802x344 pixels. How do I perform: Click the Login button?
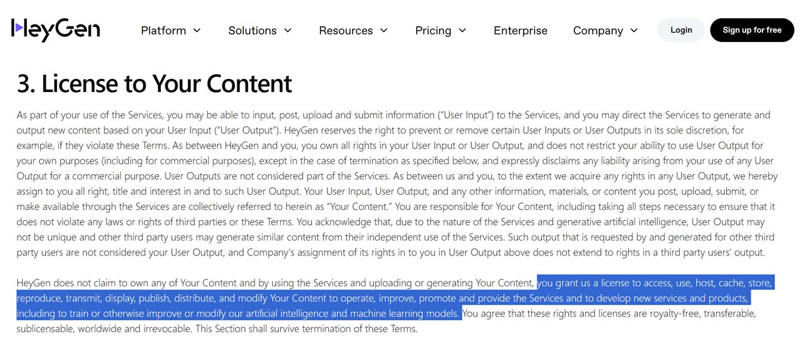pos(681,30)
